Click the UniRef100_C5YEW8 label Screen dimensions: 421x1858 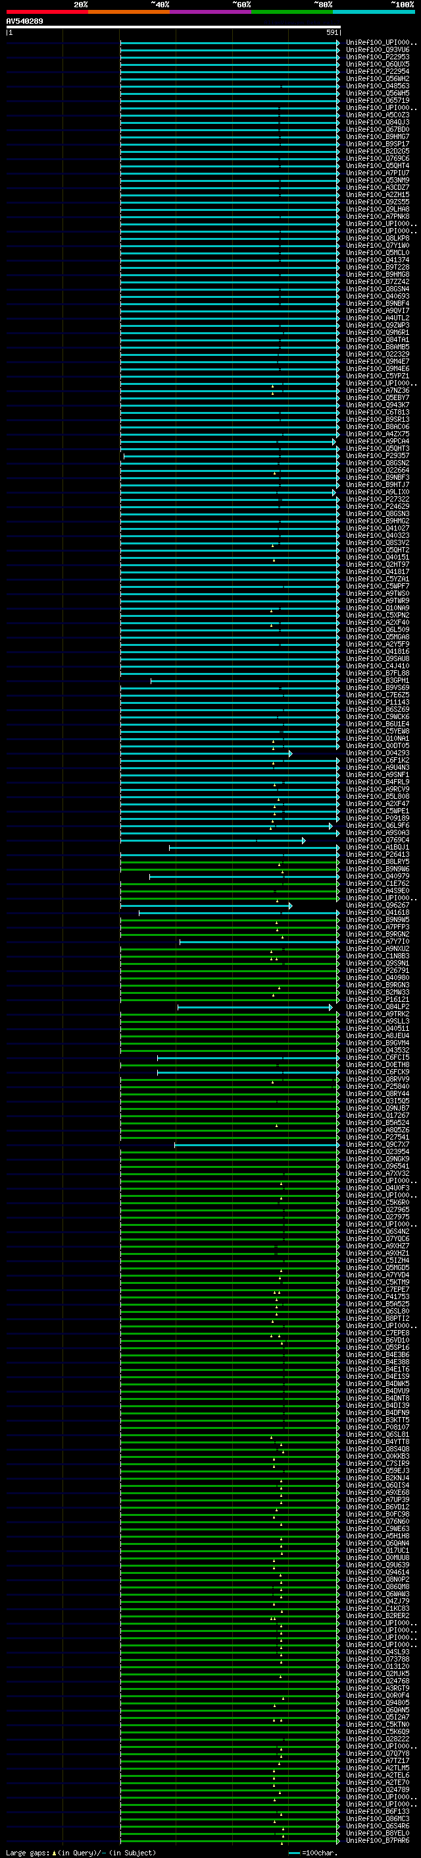click(378, 732)
